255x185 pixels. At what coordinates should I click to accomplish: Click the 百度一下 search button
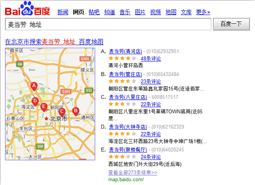tap(231, 24)
